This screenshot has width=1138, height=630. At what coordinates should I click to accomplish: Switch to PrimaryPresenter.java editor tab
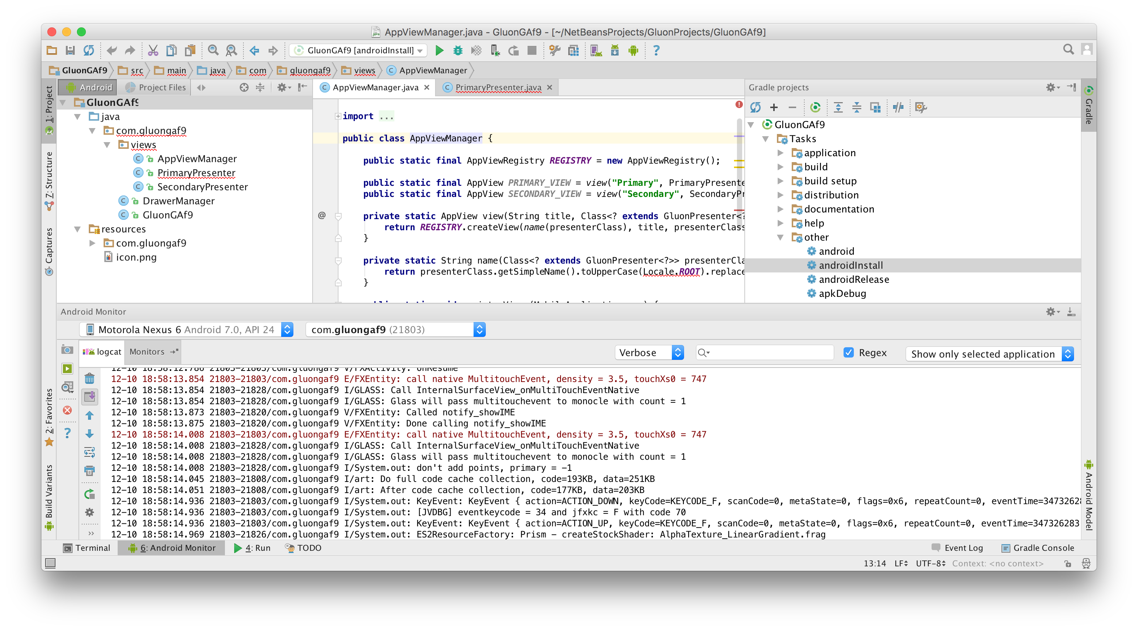(x=498, y=87)
